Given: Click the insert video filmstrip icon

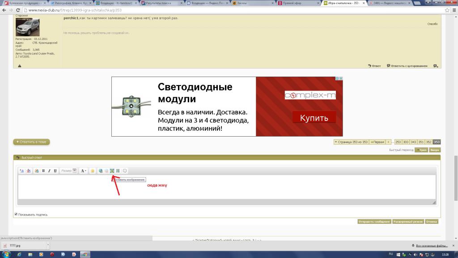Looking at the screenshot, I should tap(118, 171).
